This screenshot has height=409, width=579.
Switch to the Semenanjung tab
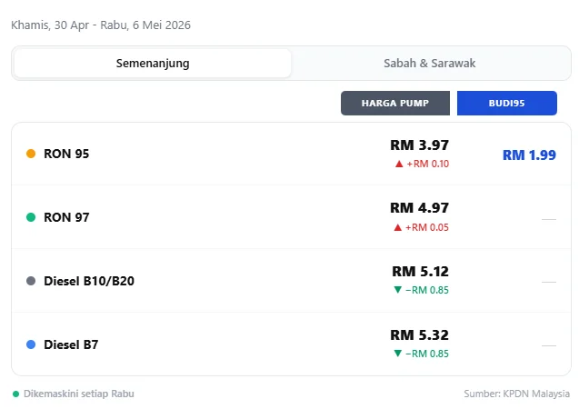click(153, 64)
